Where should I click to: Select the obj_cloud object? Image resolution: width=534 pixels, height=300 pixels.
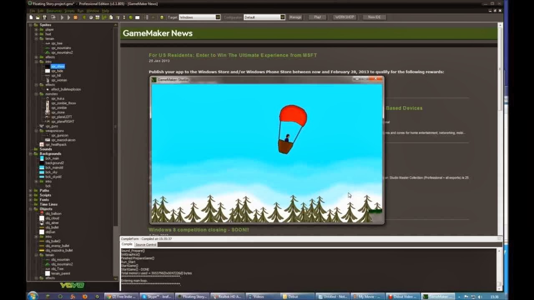click(x=52, y=218)
